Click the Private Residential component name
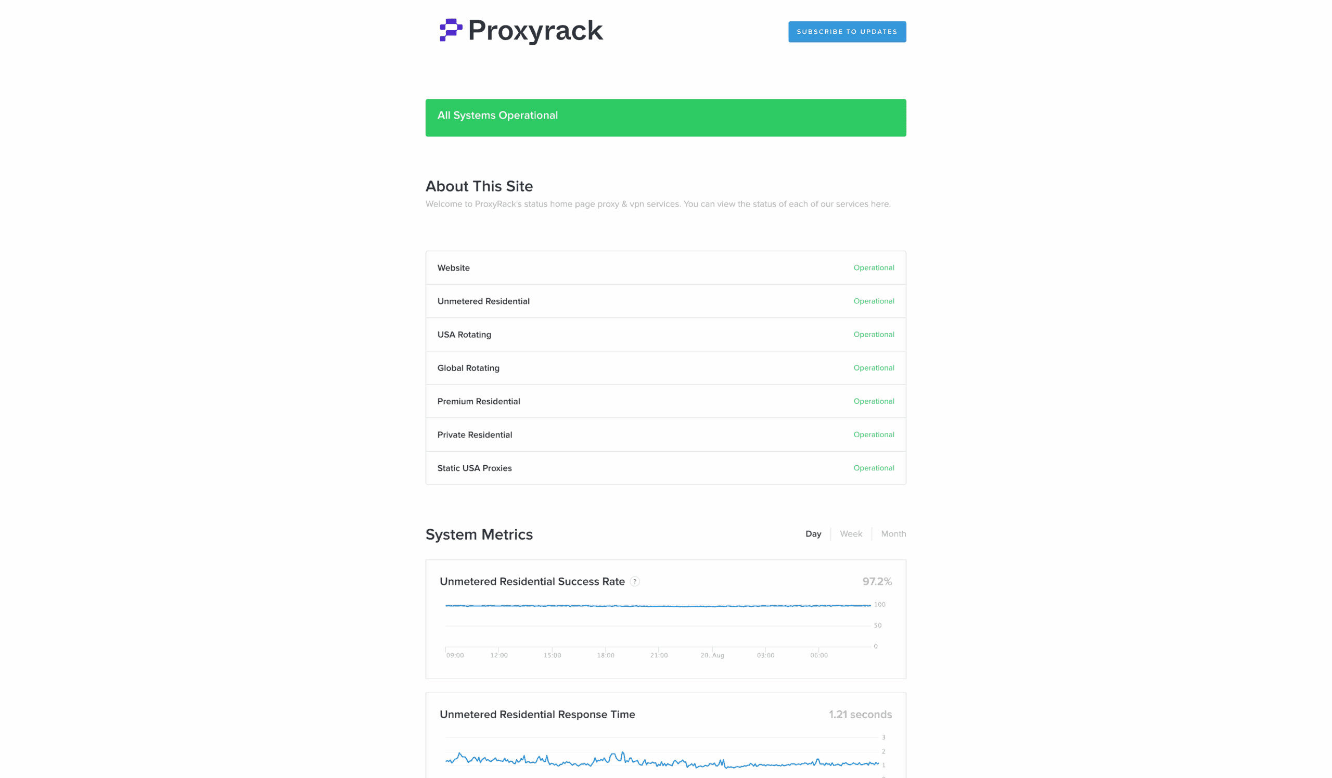 click(474, 435)
